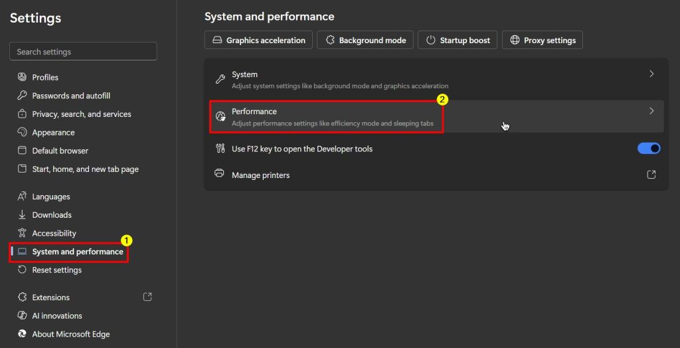Click the printer icon beside Manage printers
The width and height of the screenshot is (680, 348).
(x=219, y=173)
